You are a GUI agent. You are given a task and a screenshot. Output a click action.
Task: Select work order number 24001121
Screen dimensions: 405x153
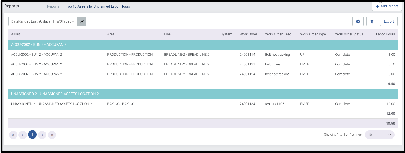(247, 64)
